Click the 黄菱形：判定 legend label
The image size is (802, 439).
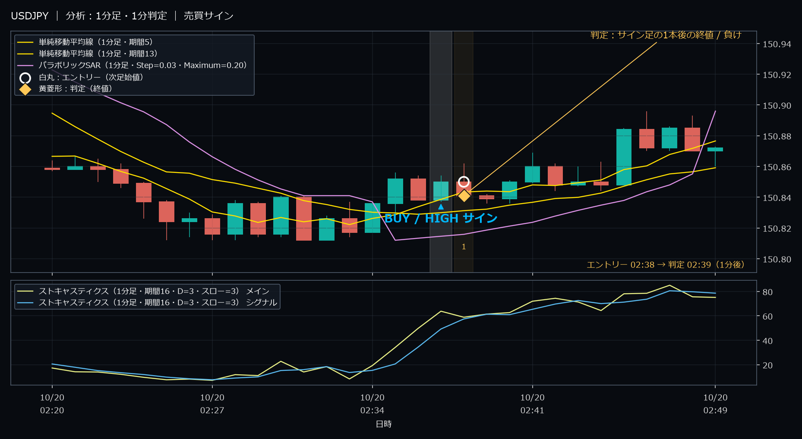[x=76, y=89]
